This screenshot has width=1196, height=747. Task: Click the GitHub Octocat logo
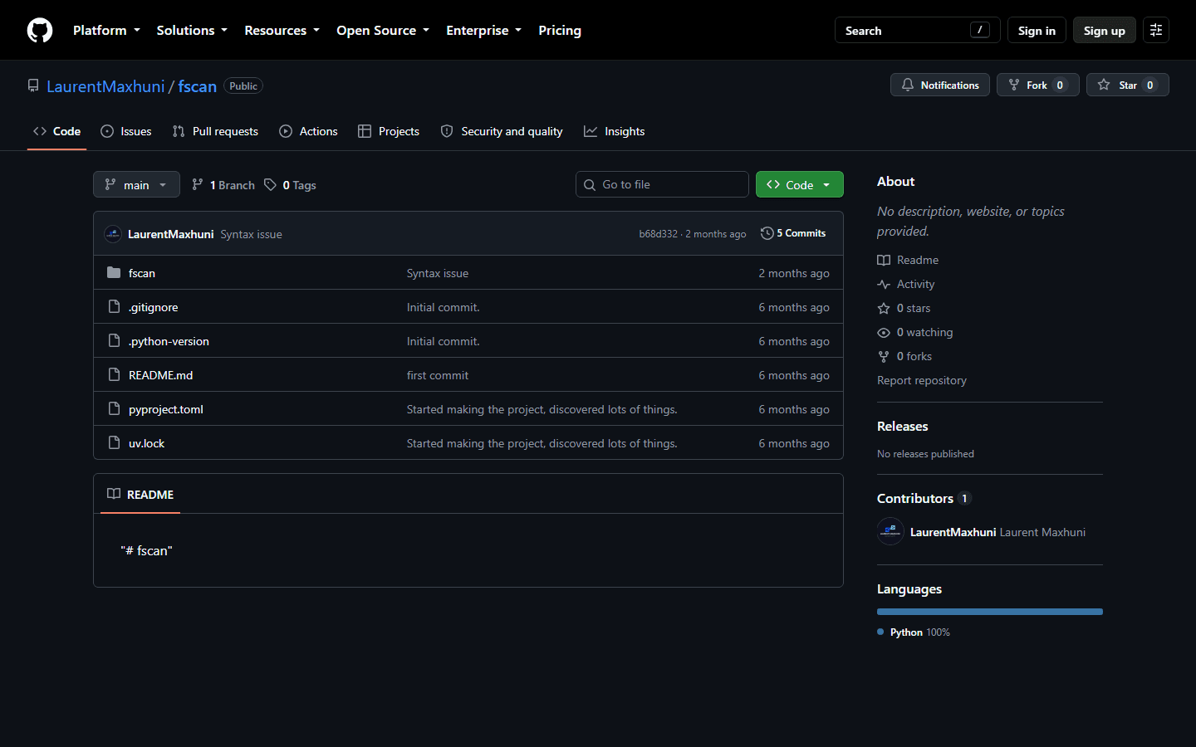click(40, 31)
